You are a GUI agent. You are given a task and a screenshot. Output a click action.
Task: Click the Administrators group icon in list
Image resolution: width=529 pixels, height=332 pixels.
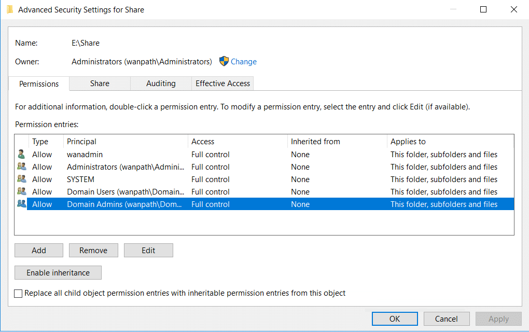point(22,167)
